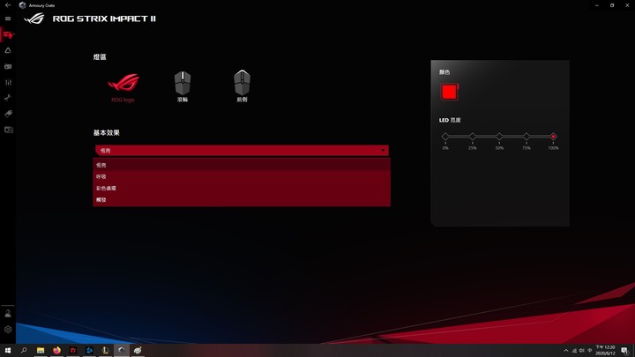Set LED brightness to 0%
This screenshot has width=635, height=357.
(x=445, y=137)
